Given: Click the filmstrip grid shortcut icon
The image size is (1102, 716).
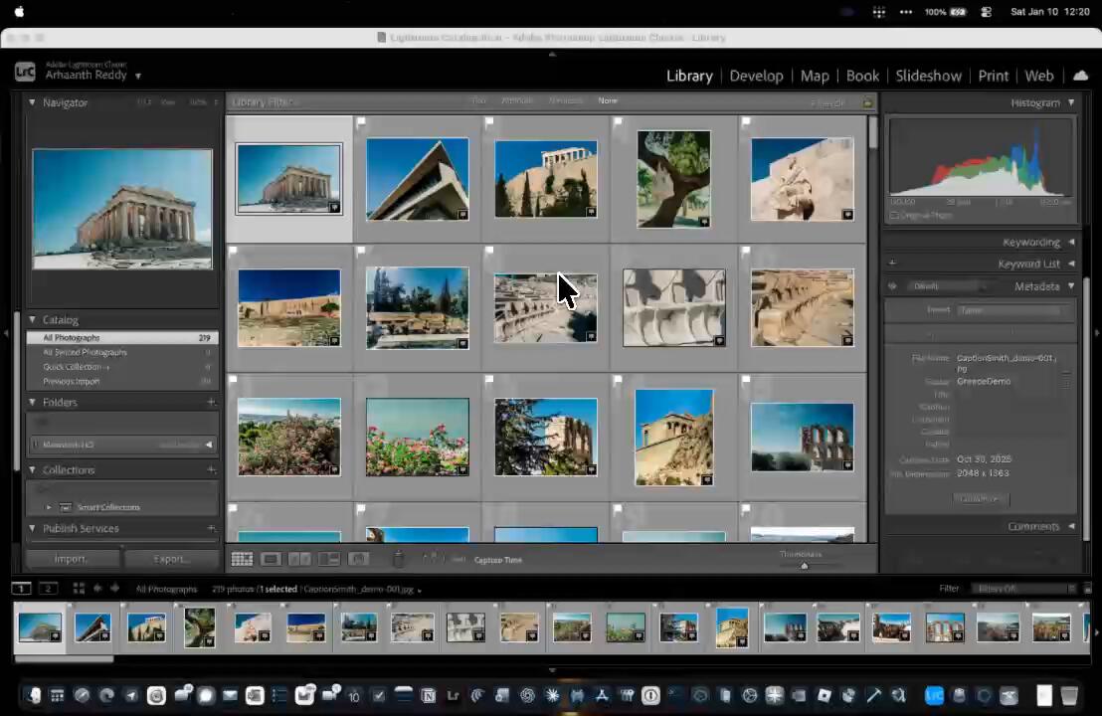Looking at the screenshot, I should coord(79,589).
